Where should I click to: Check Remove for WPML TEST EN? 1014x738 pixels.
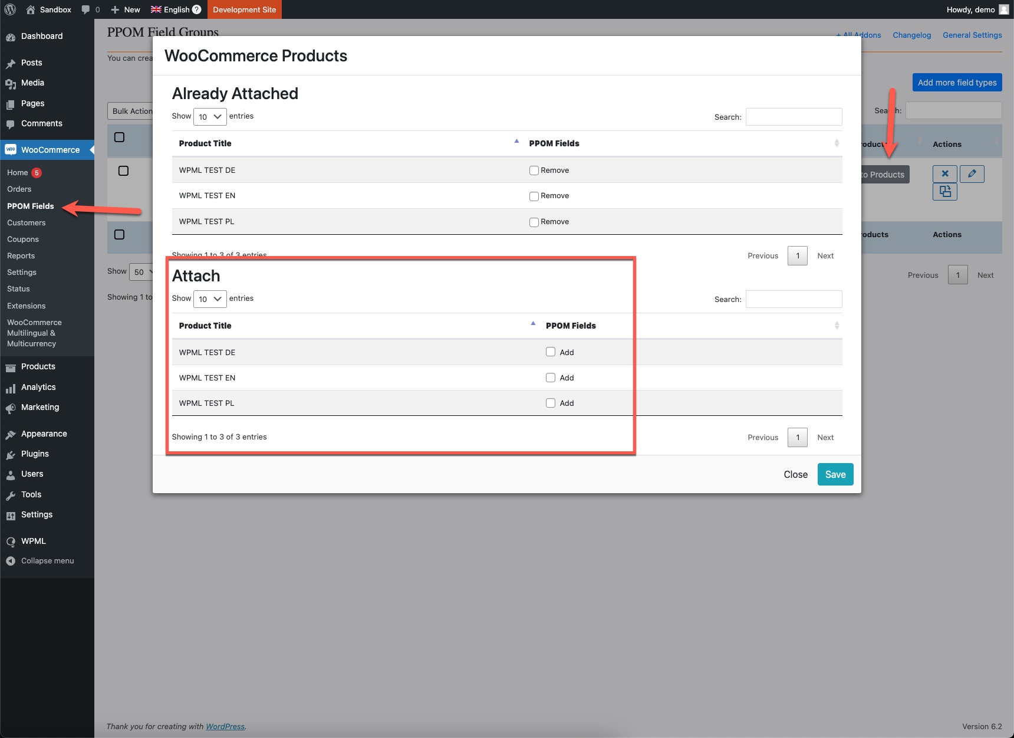[x=534, y=196]
